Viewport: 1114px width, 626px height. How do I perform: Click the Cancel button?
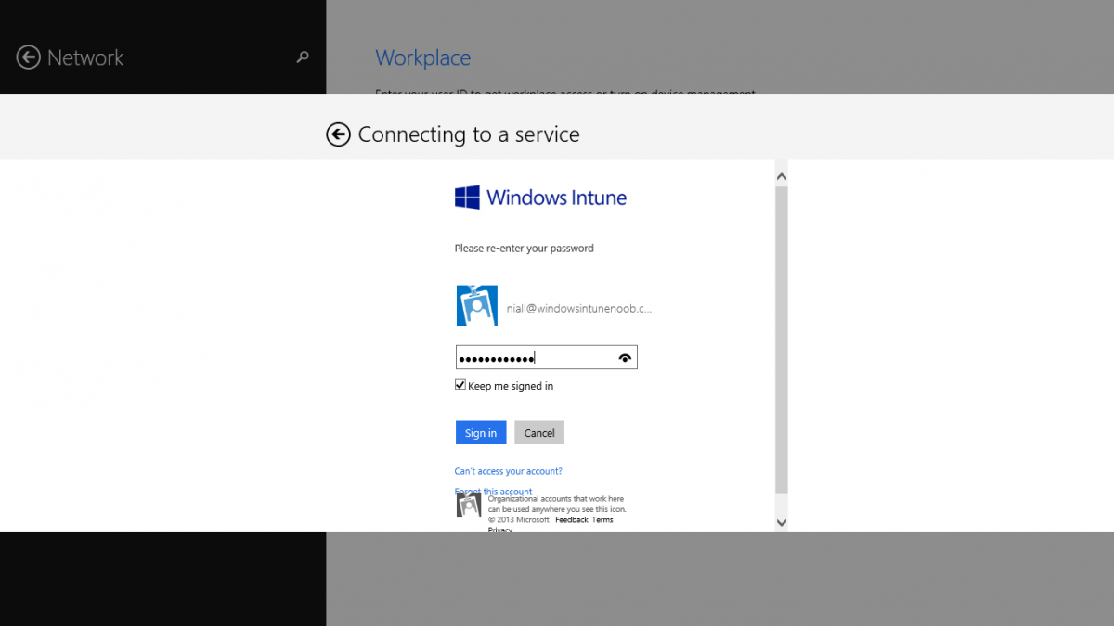coord(539,433)
